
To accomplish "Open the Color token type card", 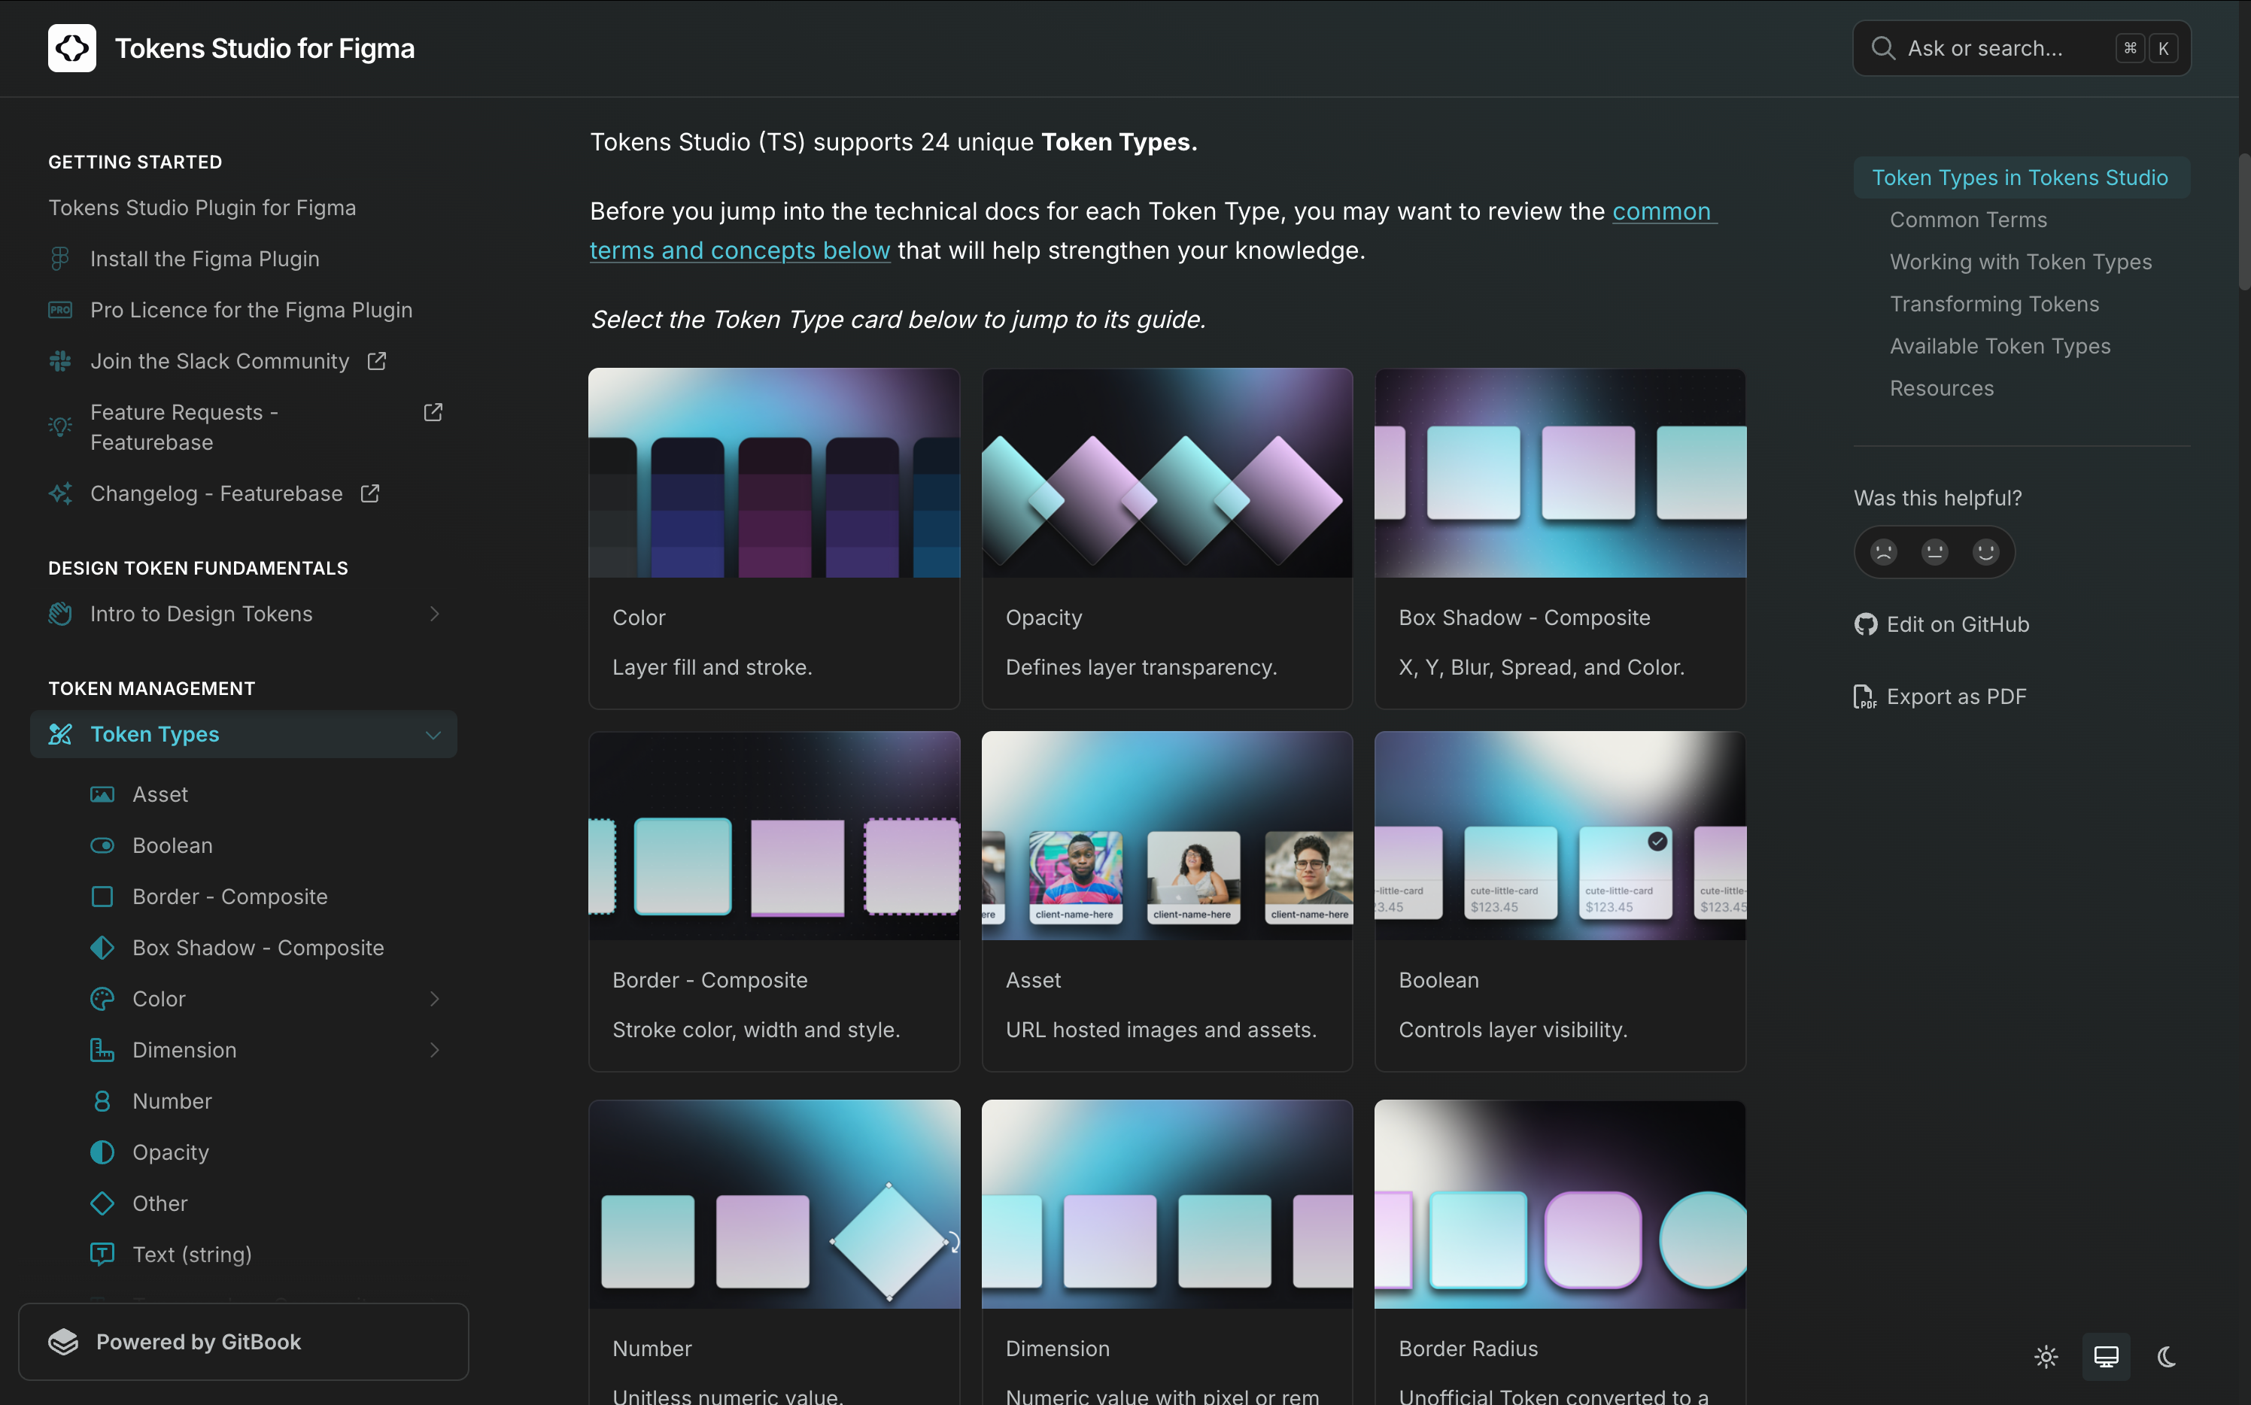I will 774,539.
